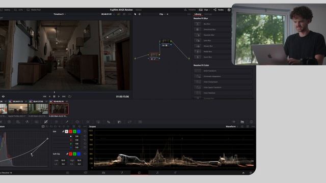Open the Media Pool panel

tap(34, 10)
